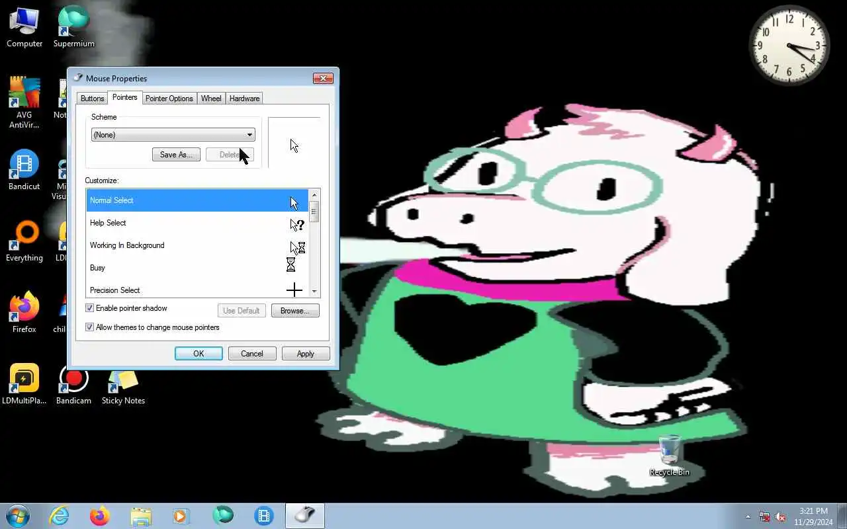
Task: Click the muted volume tray icon
Action: 781,516
